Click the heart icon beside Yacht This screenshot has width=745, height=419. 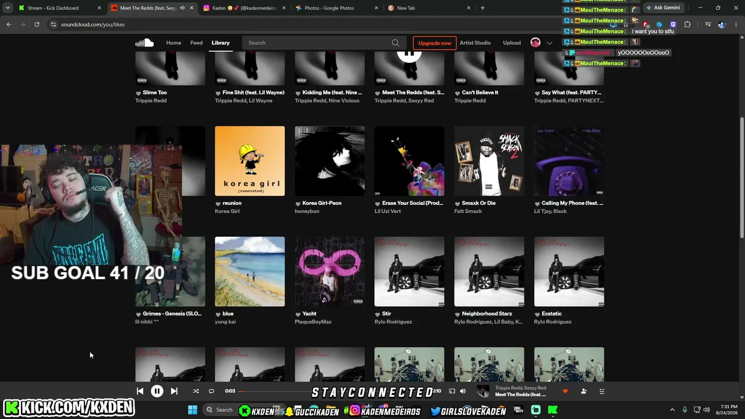tap(298, 314)
